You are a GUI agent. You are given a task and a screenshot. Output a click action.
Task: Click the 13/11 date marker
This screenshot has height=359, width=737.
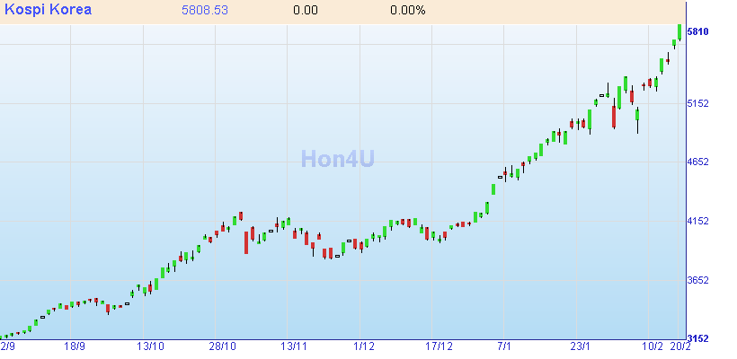coord(294,346)
